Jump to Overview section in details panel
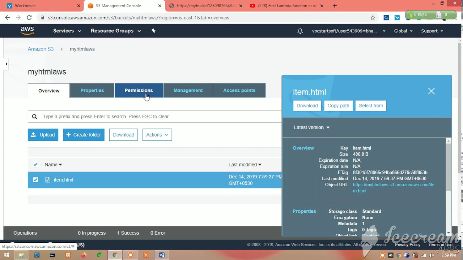 click(303, 148)
